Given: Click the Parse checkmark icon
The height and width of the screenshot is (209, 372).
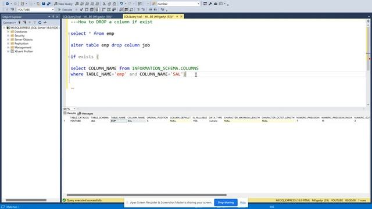Looking at the screenshot, I should point(81,10).
